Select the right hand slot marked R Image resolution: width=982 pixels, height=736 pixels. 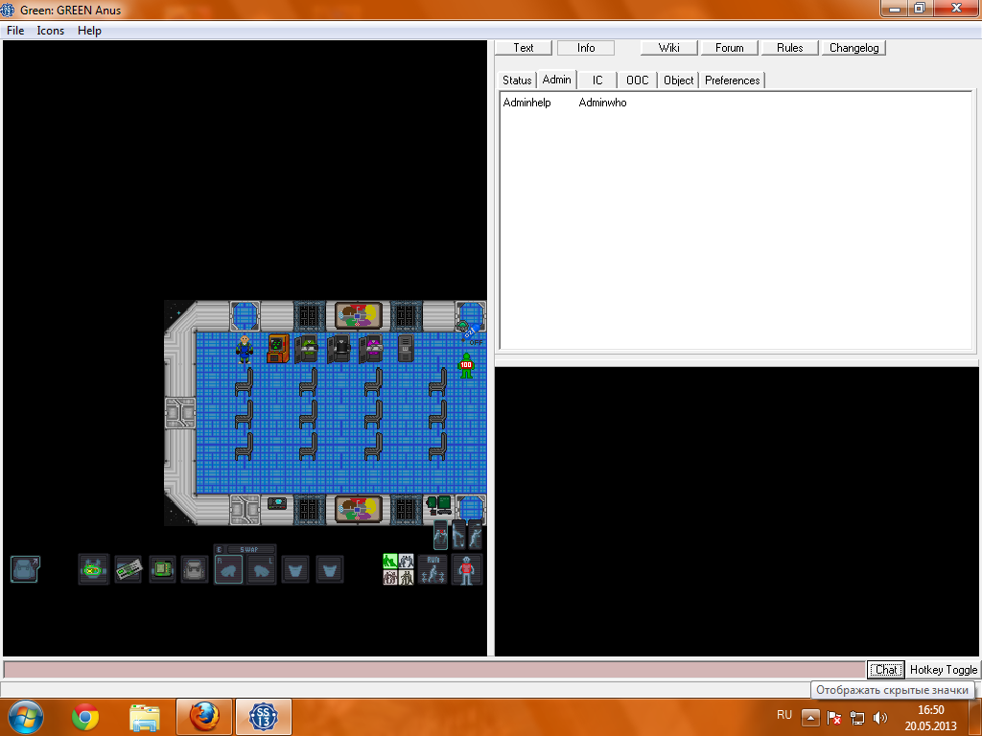(228, 569)
